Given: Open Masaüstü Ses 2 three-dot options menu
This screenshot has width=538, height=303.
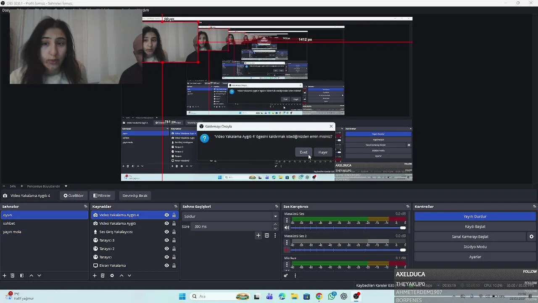Looking at the screenshot, I should coord(287,243).
